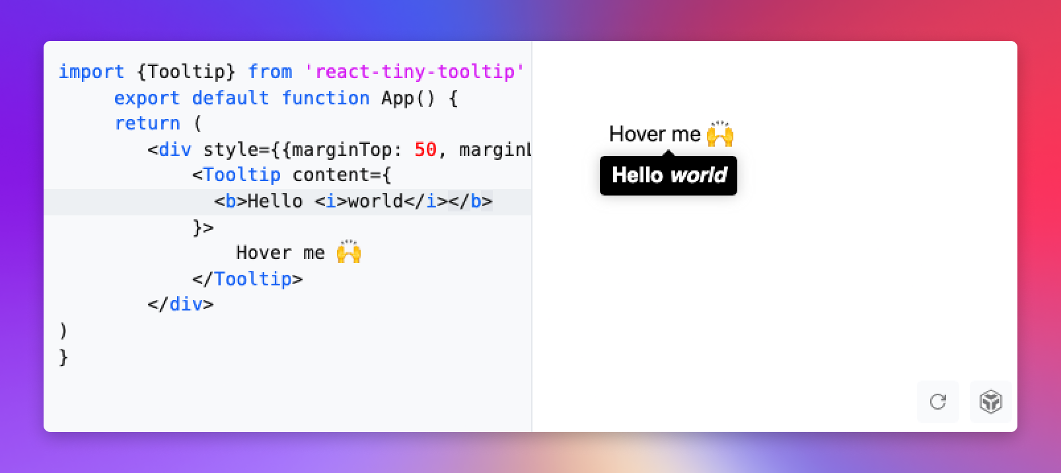Click the final closing brace line
The width and height of the screenshot is (1061, 473).
coord(63,357)
